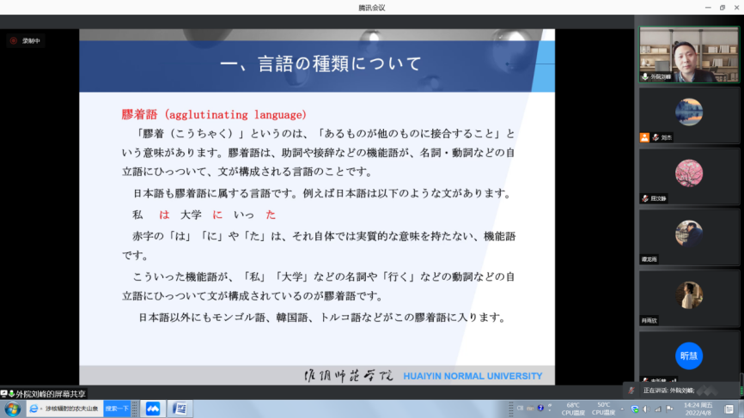Screen dimensions: 744x418
Task: Click the muted microphone icon beside 屈汶静
Action: [x=644, y=198]
